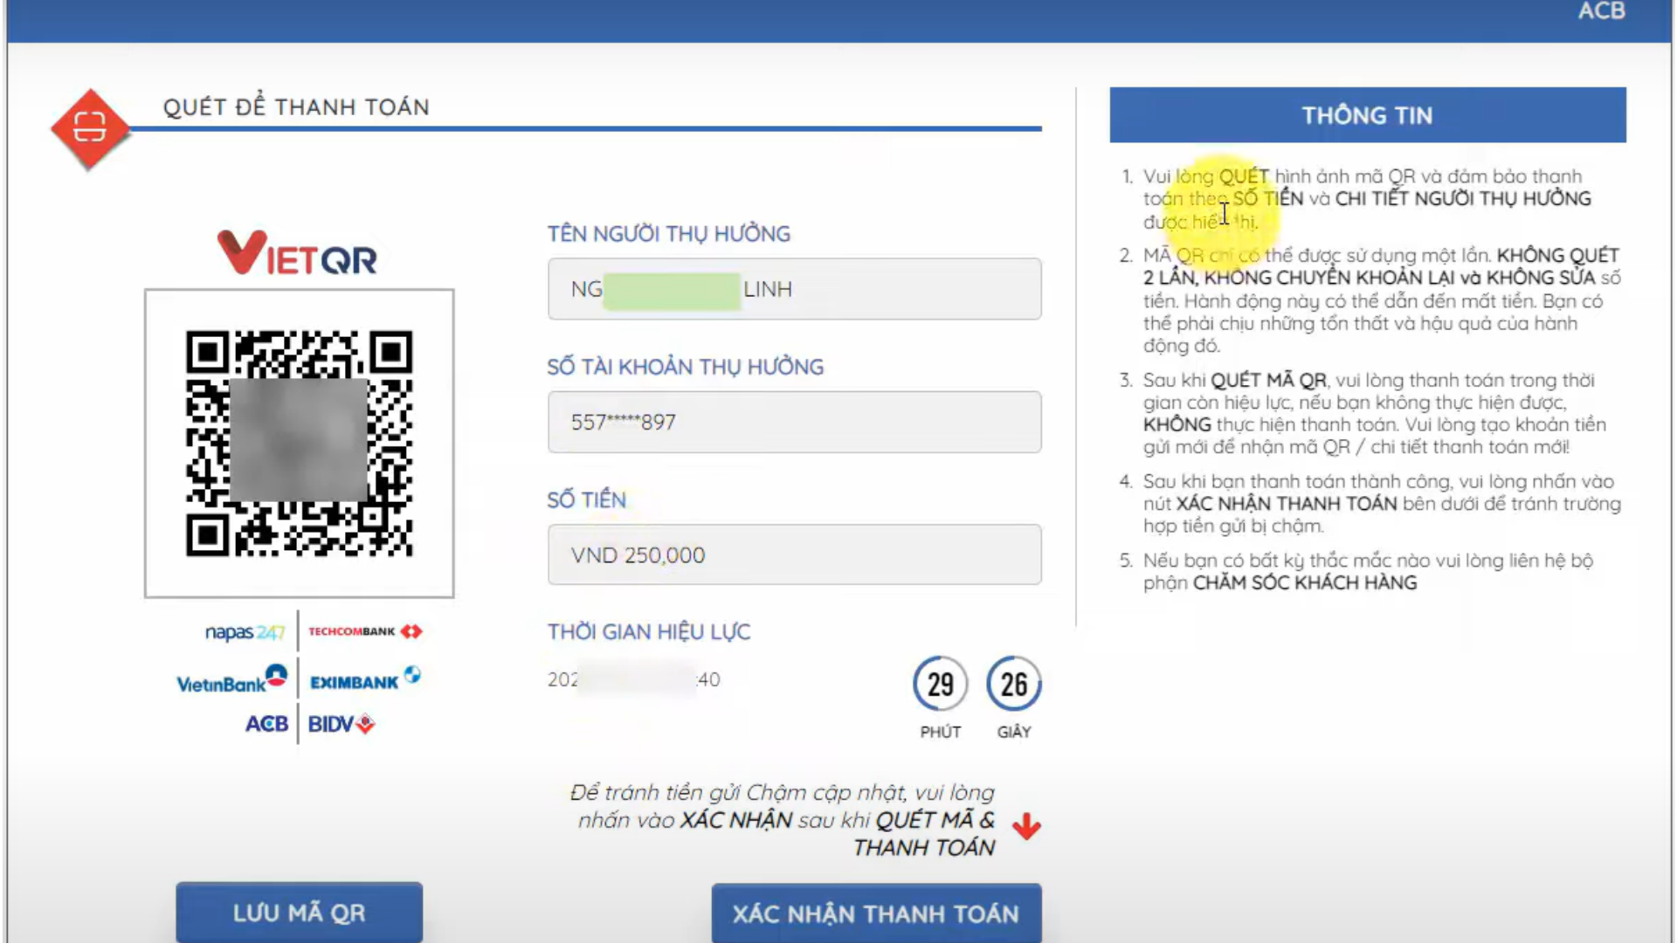The image size is (1677, 943).
Task: Click the PHÚT label
Action: (x=940, y=732)
